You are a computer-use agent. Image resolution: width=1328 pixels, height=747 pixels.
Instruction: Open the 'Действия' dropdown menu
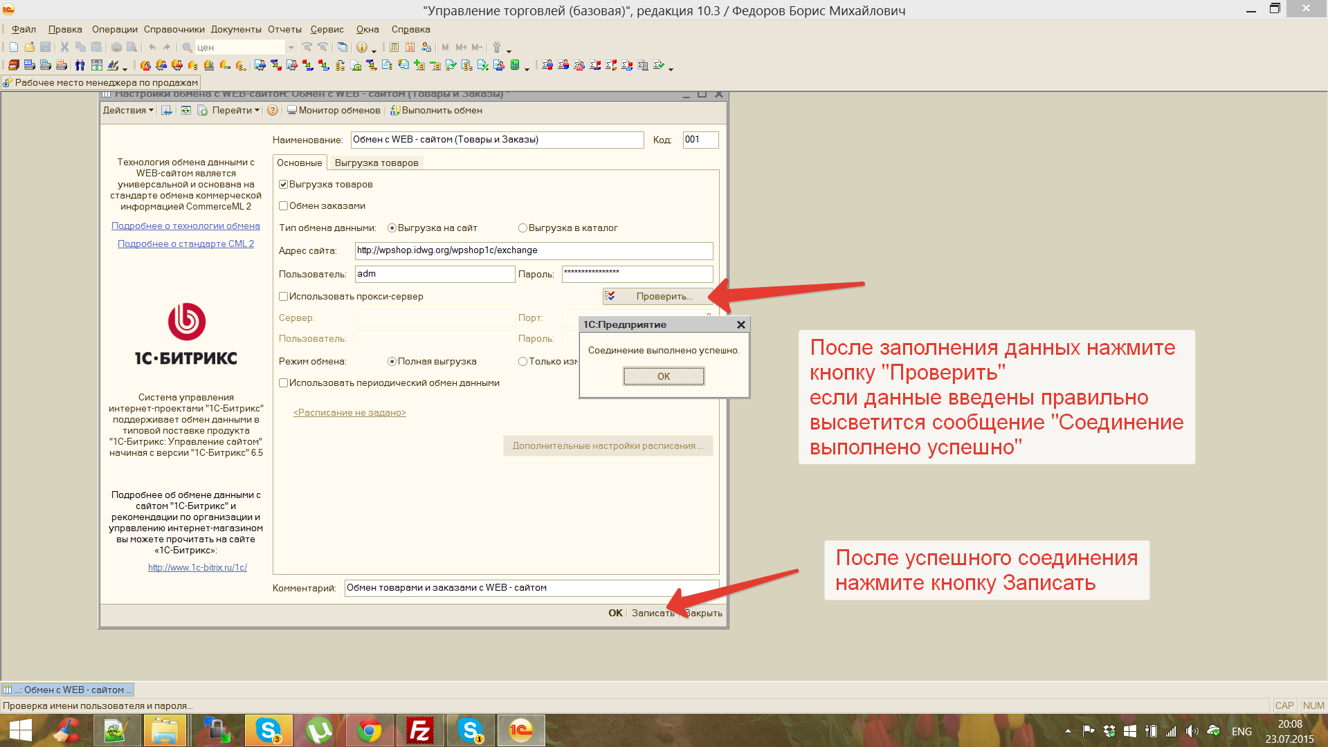pyautogui.click(x=128, y=110)
